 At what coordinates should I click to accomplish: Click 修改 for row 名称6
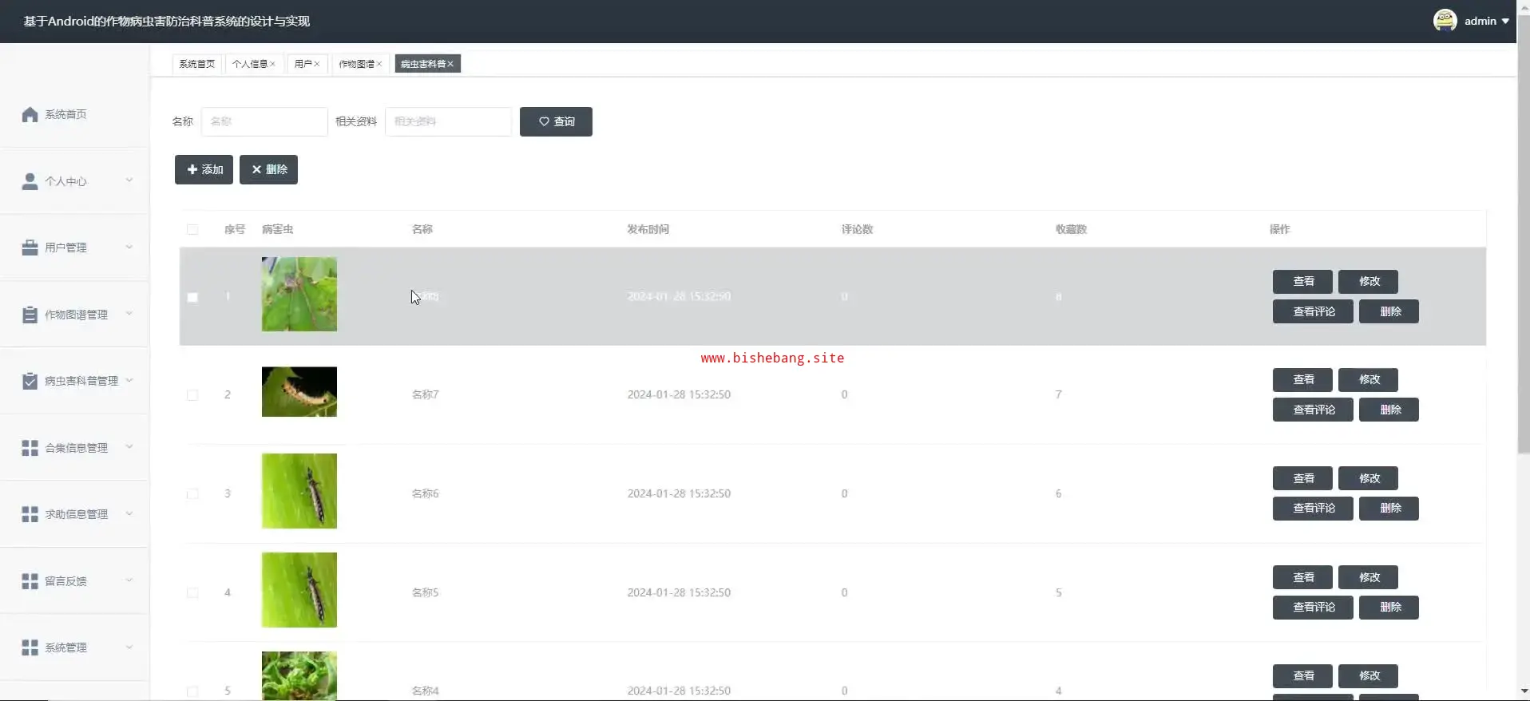point(1369,478)
